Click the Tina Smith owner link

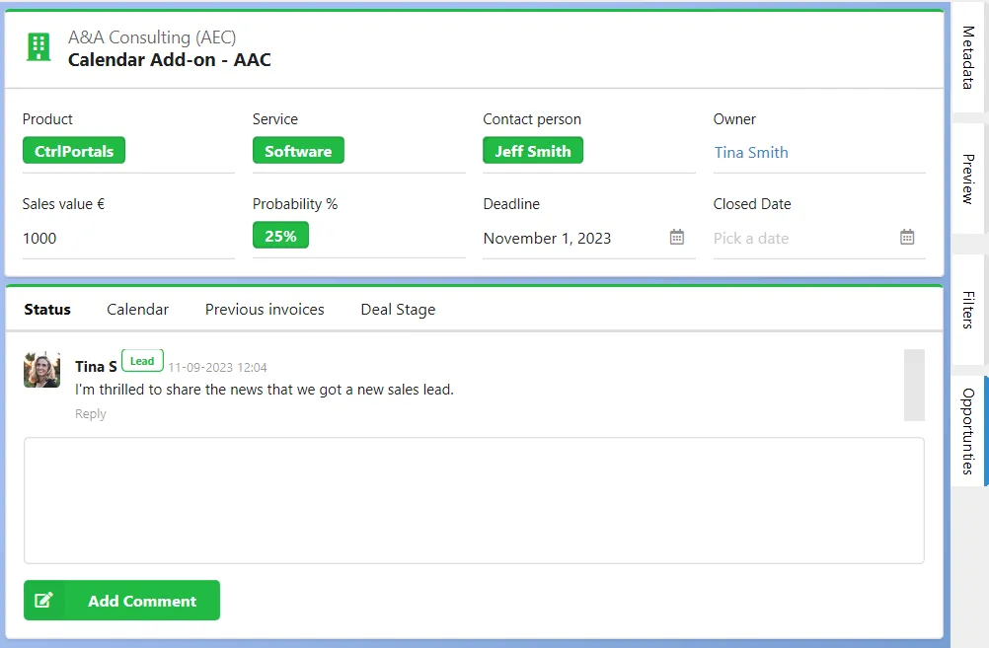pyautogui.click(x=751, y=153)
